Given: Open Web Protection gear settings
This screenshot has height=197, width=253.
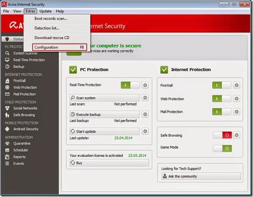Looking at the screenshot, I should coord(236,98).
